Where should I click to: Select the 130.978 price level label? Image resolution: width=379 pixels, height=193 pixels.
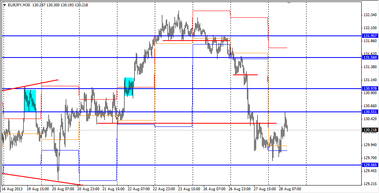pos(370,88)
